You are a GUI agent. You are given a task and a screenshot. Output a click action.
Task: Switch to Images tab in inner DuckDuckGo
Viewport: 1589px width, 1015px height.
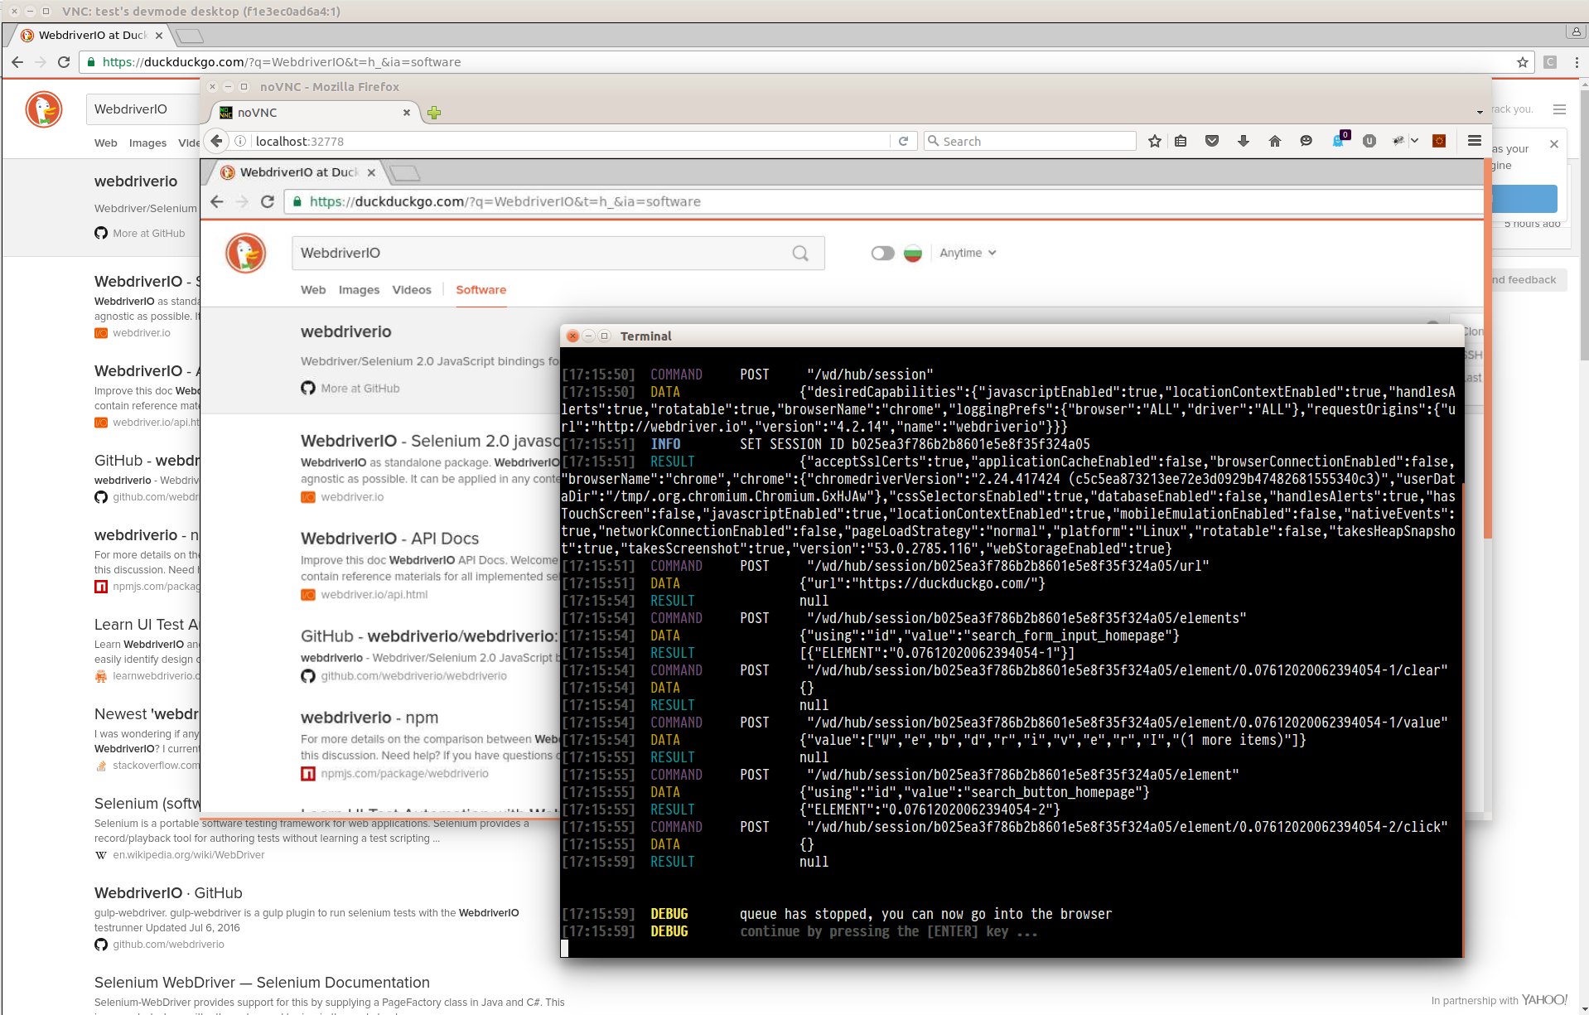(x=359, y=290)
